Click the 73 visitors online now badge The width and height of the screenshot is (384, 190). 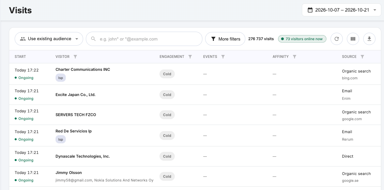click(302, 39)
